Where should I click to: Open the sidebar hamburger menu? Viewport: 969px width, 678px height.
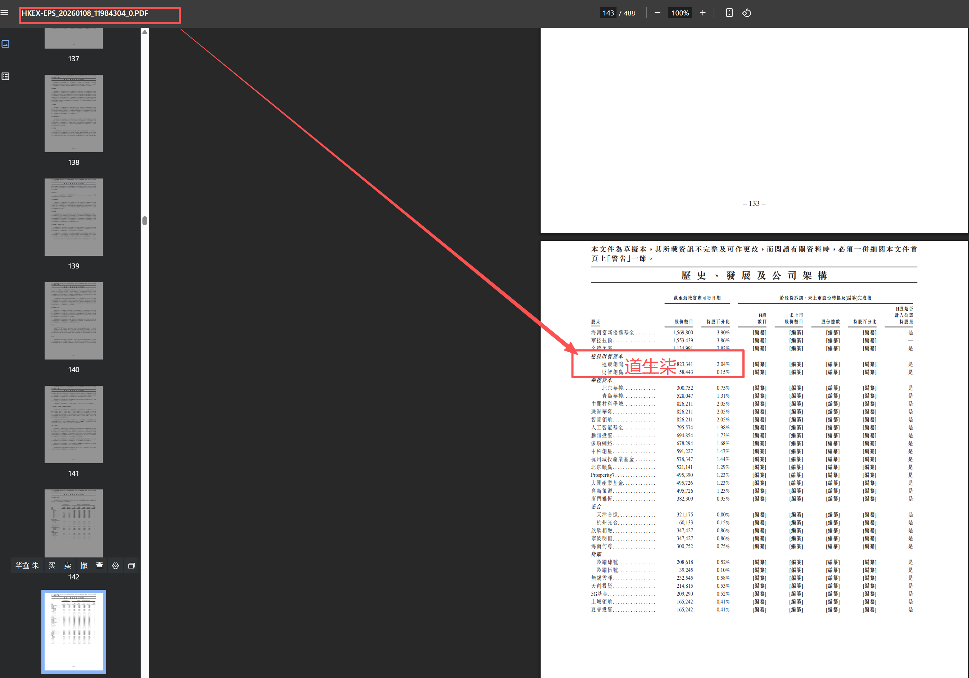(x=5, y=13)
